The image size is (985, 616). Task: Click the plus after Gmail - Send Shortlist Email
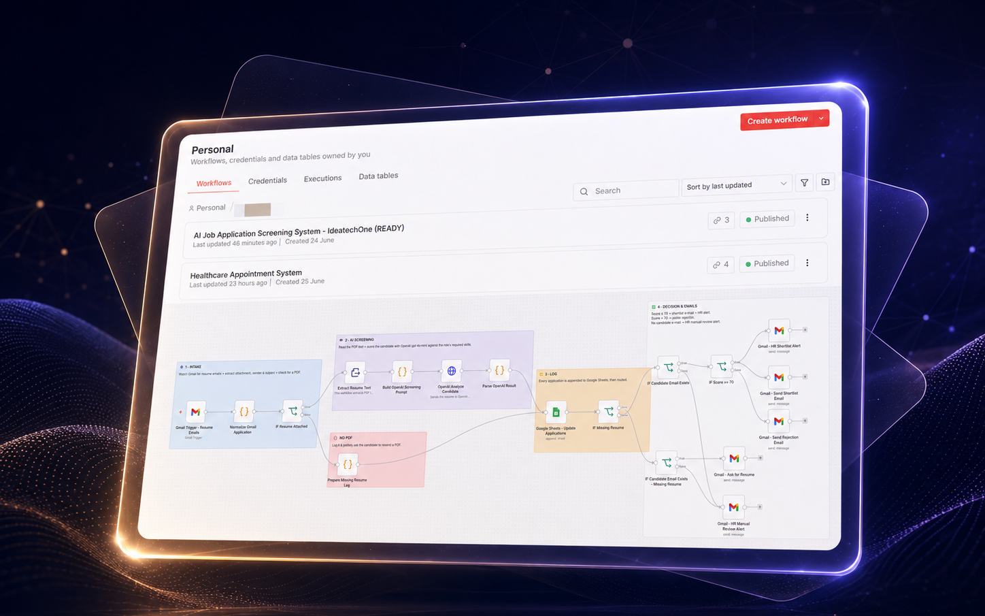[805, 376]
